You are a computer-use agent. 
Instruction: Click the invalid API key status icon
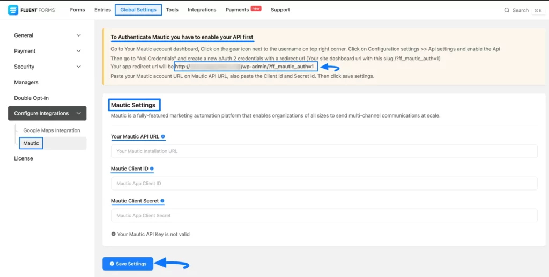tap(113, 234)
